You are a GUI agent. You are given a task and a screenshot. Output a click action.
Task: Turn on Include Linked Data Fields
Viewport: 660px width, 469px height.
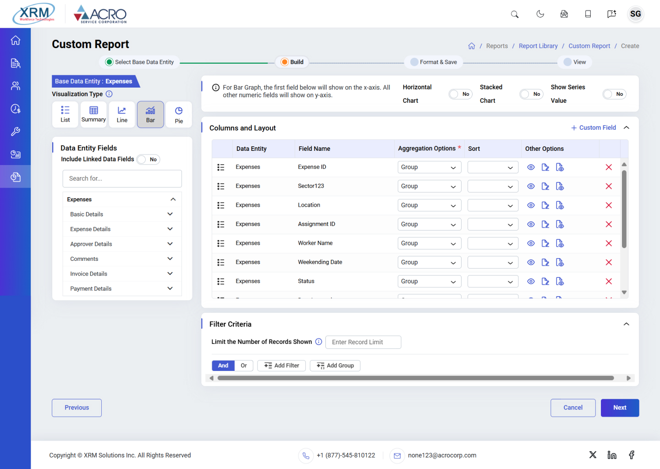point(148,160)
